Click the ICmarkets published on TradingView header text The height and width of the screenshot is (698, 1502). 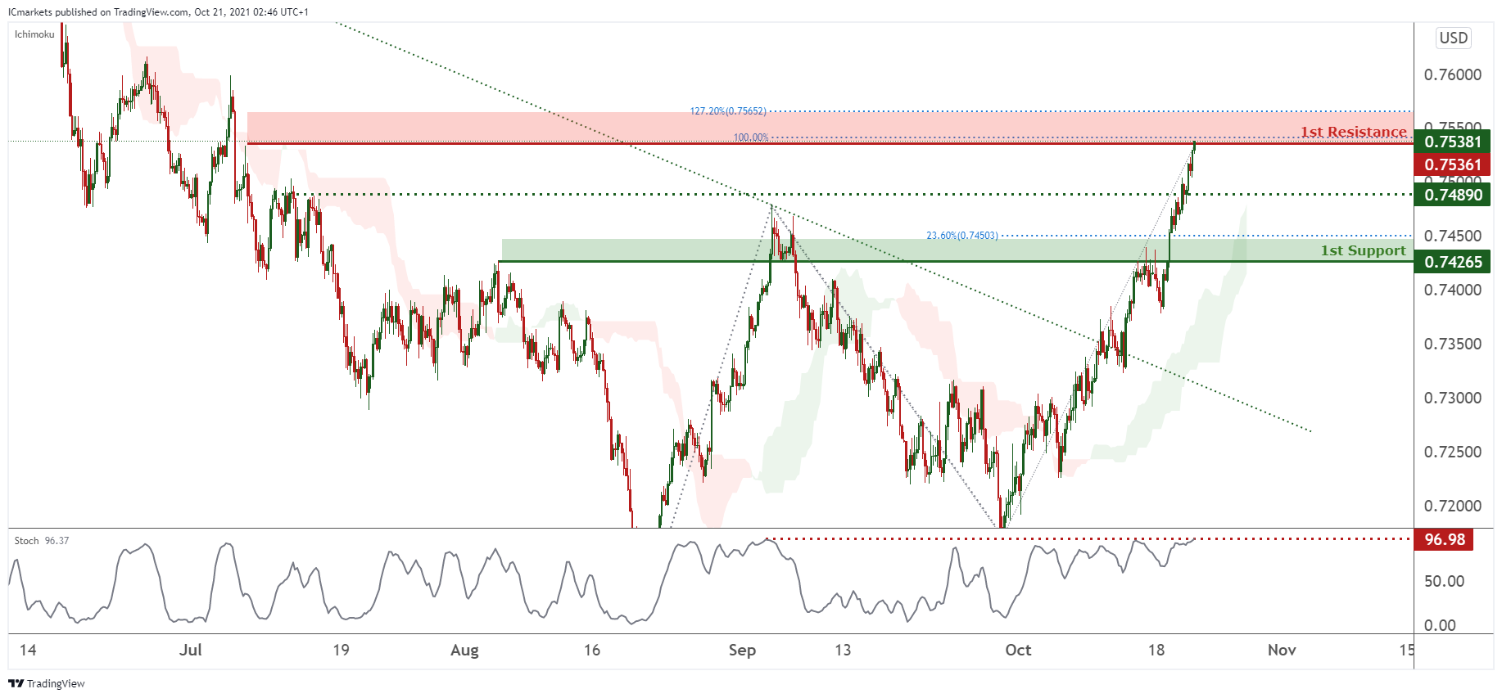[x=159, y=11]
